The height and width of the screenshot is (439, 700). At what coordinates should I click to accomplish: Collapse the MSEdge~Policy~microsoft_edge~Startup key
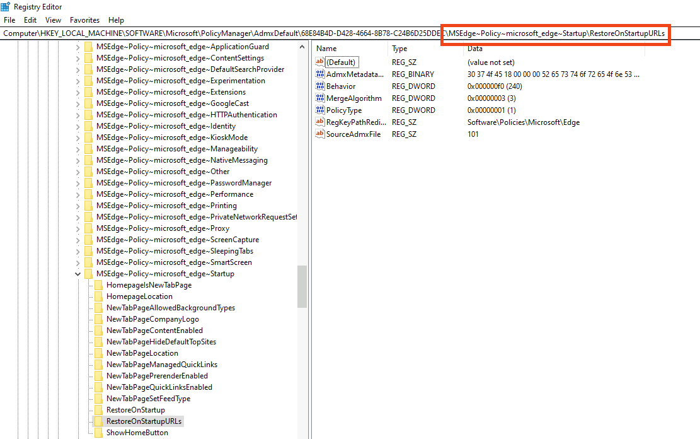coord(77,274)
